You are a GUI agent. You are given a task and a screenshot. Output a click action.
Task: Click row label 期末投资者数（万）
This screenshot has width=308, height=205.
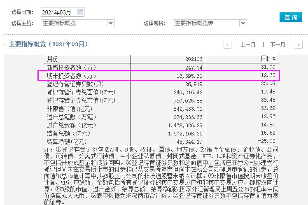71,76
